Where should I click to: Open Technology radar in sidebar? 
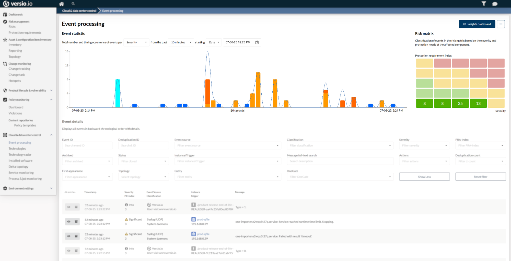pos(20,155)
